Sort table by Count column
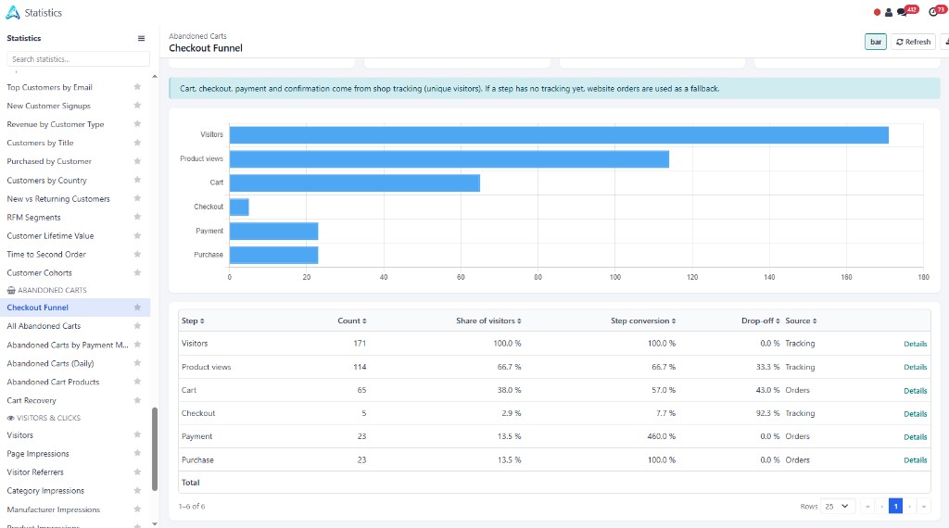Image resolution: width=949 pixels, height=528 pixels. point(351,321)
